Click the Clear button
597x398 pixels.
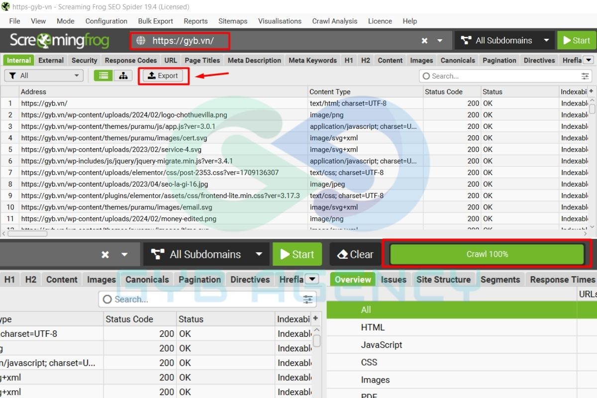coord(355,254)
